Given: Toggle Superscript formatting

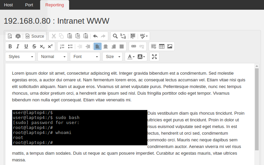Looking at the screenshot, I should 50,46.
